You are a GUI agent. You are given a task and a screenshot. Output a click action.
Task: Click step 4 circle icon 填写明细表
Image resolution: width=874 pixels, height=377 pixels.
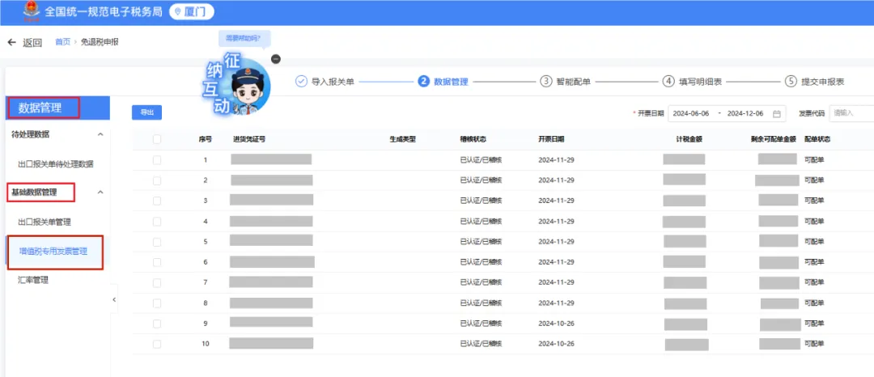click(x=668, y=81)
